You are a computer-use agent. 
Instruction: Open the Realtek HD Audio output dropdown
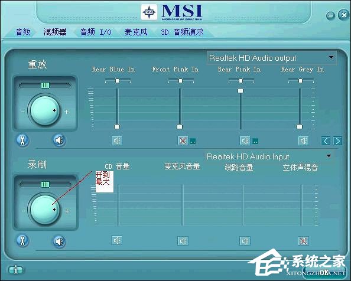[x=272, y=58]
